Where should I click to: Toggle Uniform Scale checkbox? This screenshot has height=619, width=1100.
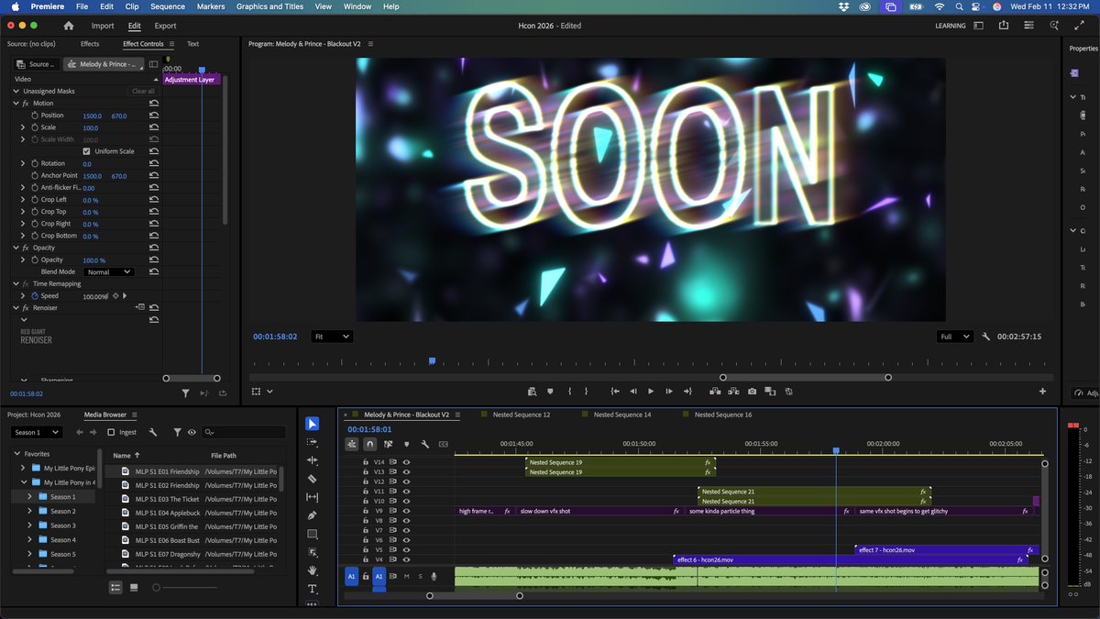(87, 151)
